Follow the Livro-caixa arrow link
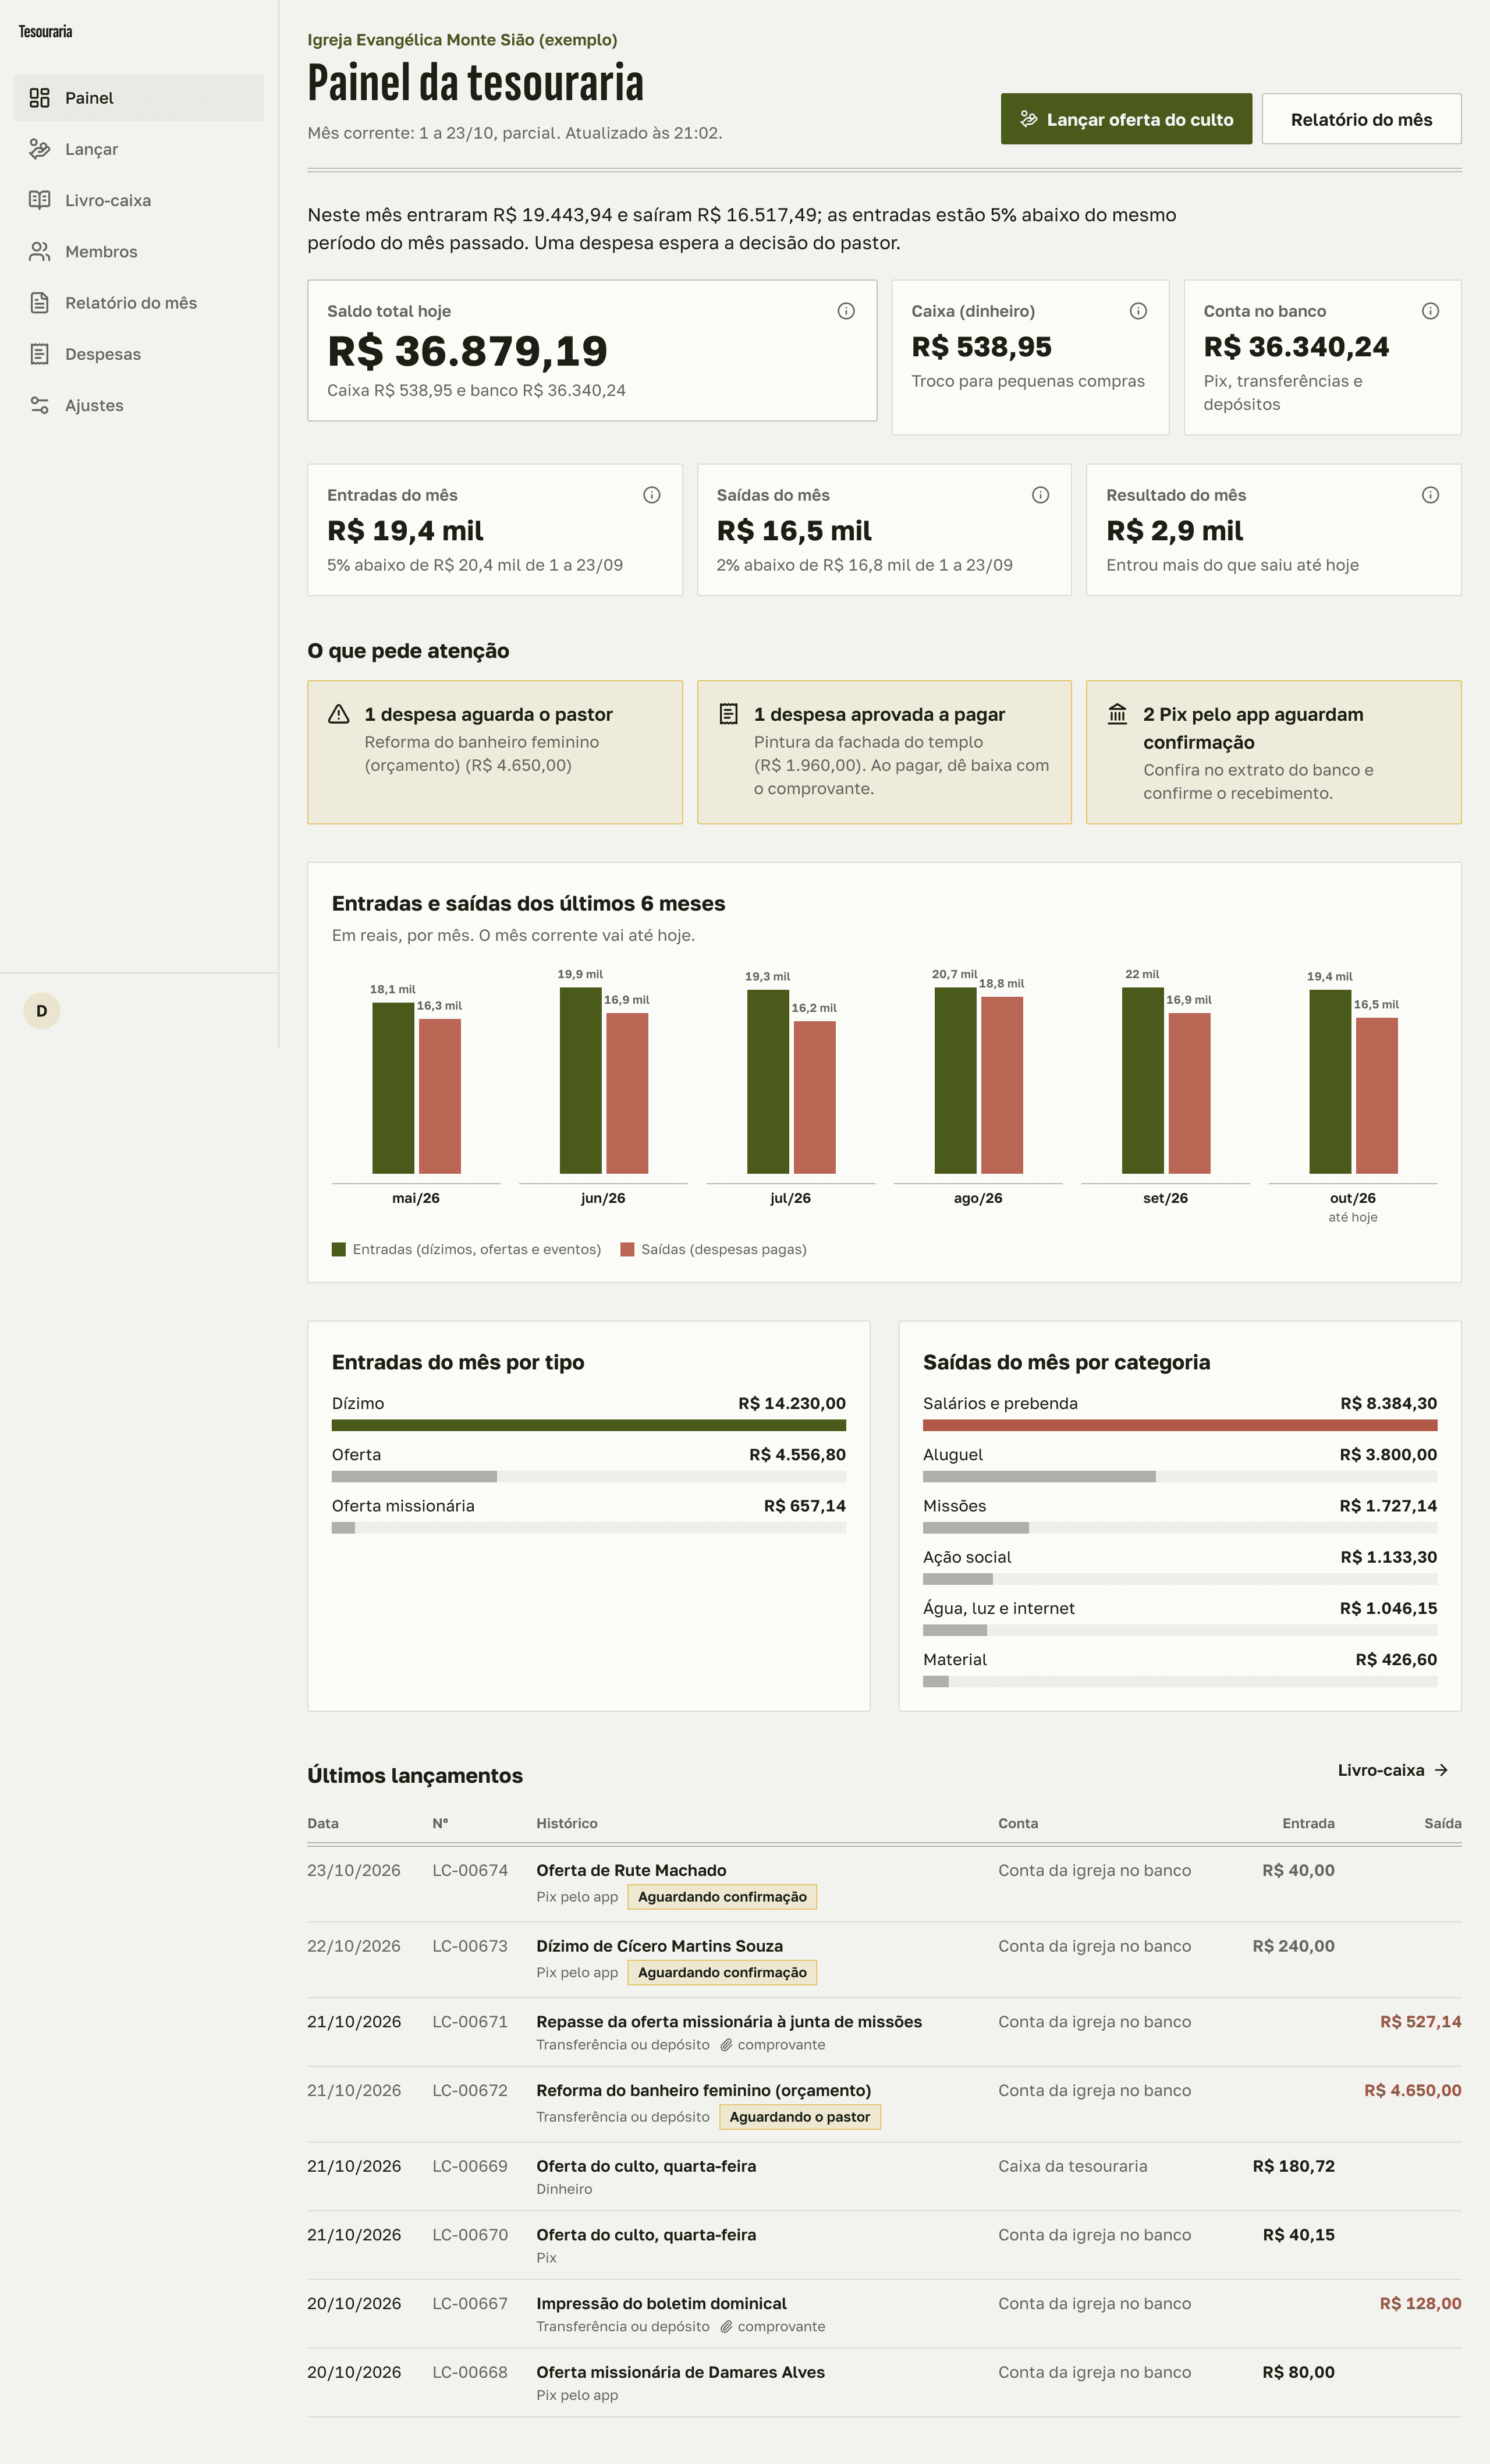 (x=1393, y=1770)
